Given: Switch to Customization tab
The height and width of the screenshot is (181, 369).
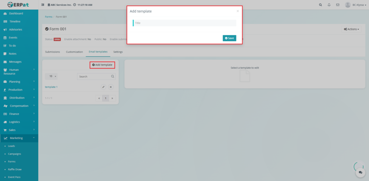Looking at the screenshot, I should coord(74,52).
